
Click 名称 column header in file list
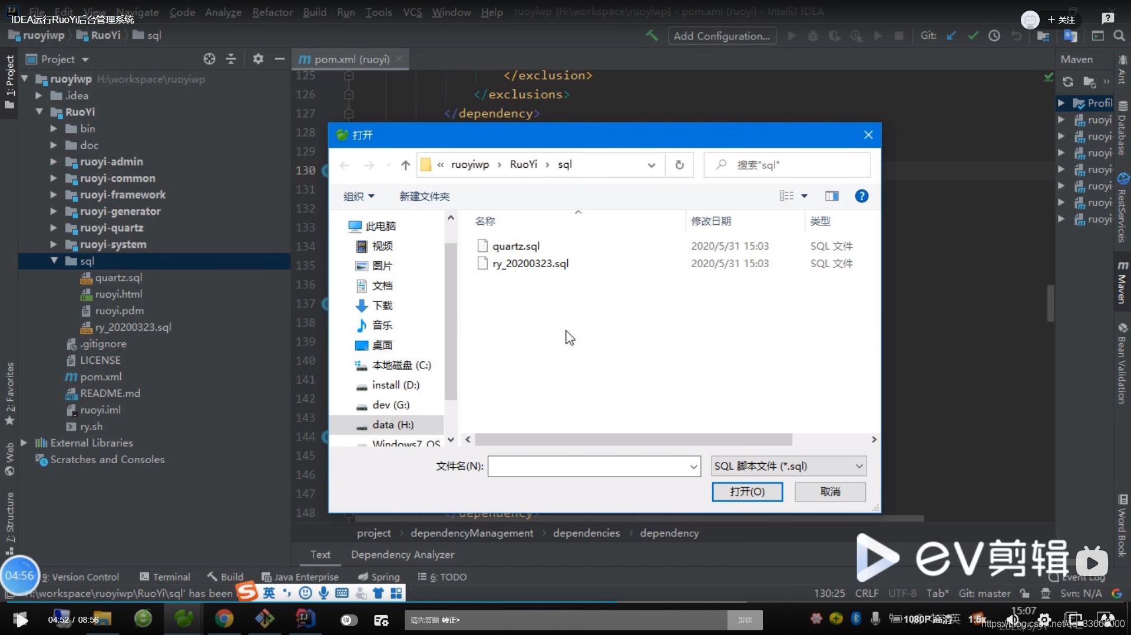coord(485,221)
